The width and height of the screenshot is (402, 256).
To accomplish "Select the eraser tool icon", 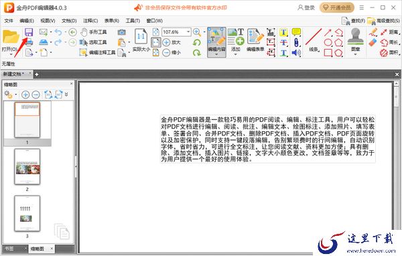I will click(373, 43).
